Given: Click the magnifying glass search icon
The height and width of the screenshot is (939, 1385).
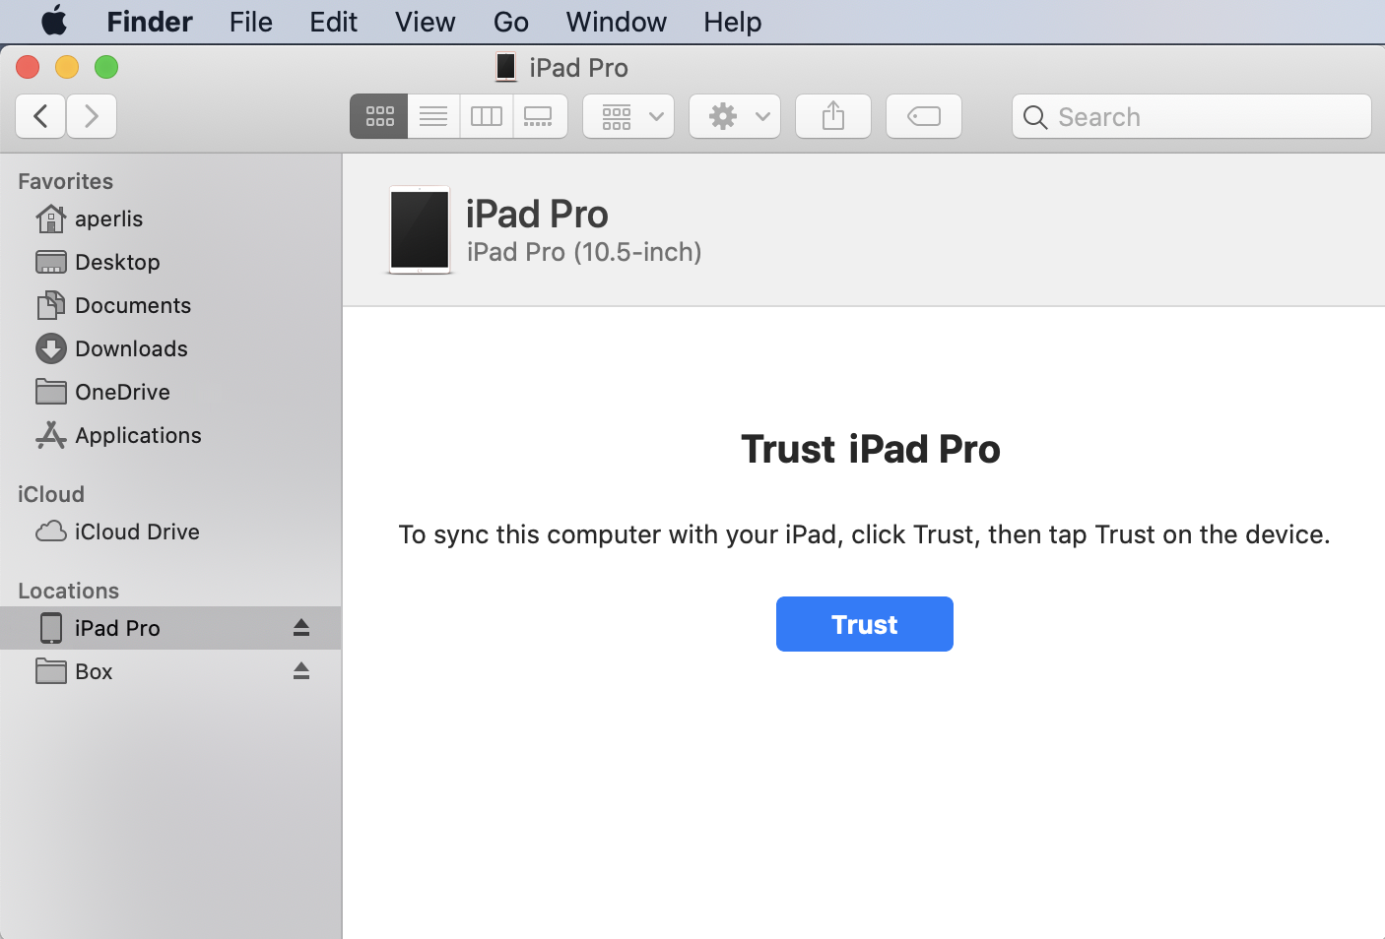Looking at the screenshot, I should pos(1035,117).
